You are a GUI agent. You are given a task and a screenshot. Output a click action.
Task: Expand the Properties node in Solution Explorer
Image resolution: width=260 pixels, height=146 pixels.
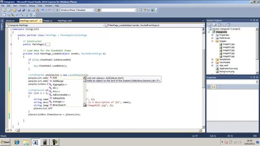(212, 35)
